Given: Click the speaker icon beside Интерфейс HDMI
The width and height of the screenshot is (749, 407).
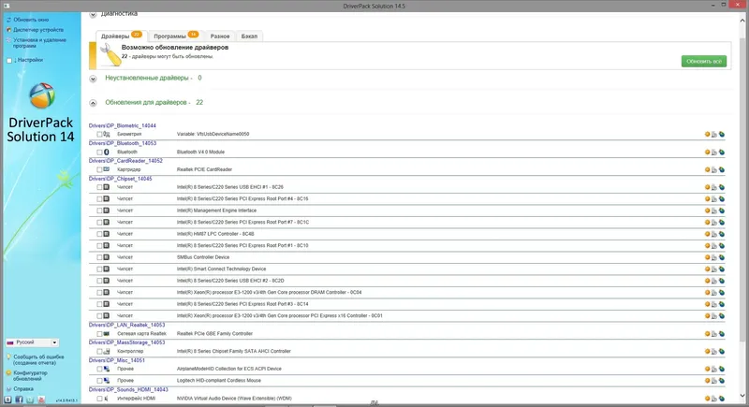Looking at the screenshot, I should click(106, 399).
